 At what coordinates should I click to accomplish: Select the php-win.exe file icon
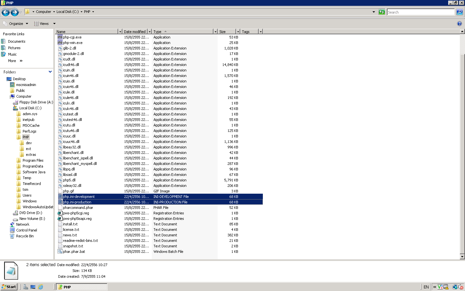[x=60, y=43]
